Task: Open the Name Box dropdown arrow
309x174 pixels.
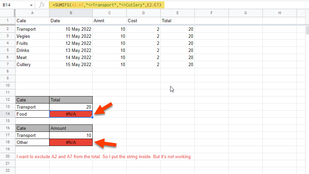Action: click(x=31, y=5)
